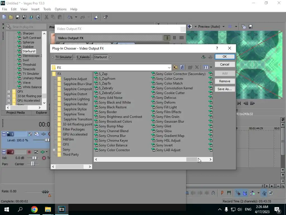Insert a region using the green region icon

pos(229,193)
